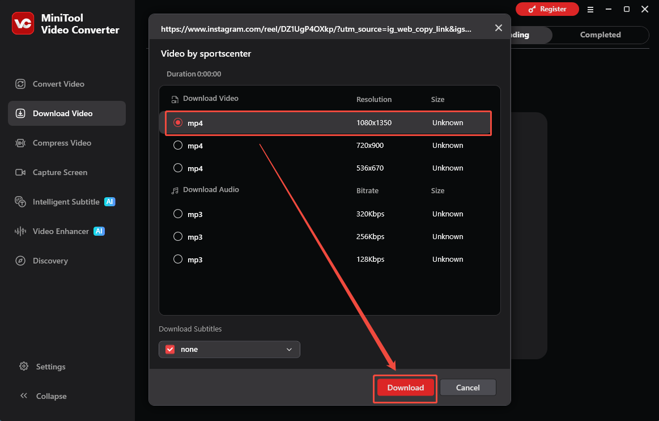Click the 128Kbps bitrate value

[370, 260]
